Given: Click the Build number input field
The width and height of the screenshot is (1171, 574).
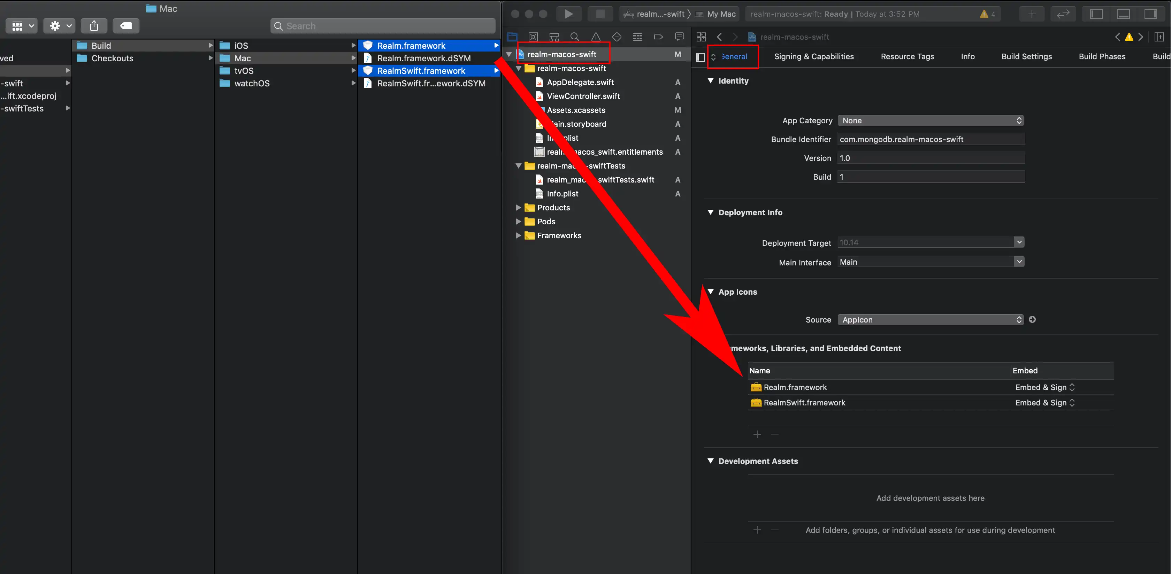Looking at the screenshot, I should (930, 177).
